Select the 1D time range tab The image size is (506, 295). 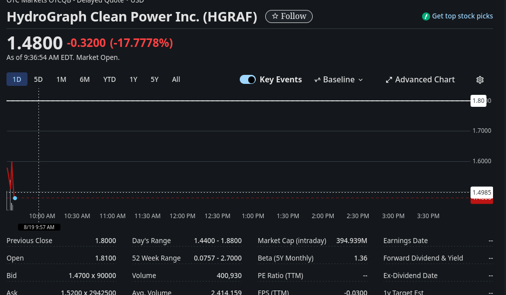(x=17, y=79)
